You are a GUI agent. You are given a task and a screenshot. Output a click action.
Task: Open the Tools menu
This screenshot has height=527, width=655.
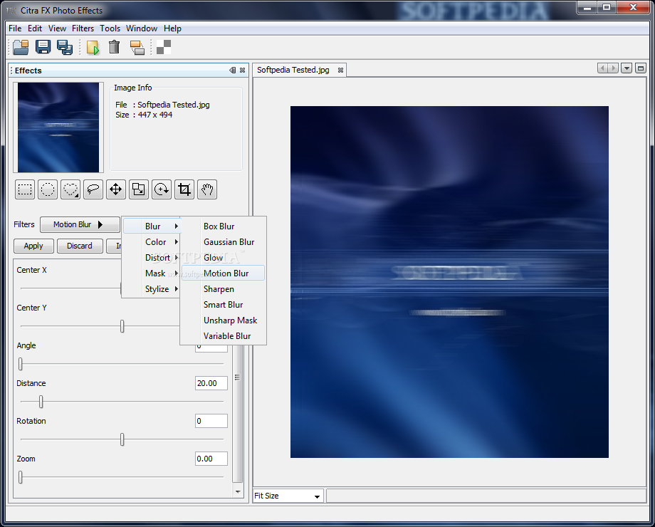(110, 28)
